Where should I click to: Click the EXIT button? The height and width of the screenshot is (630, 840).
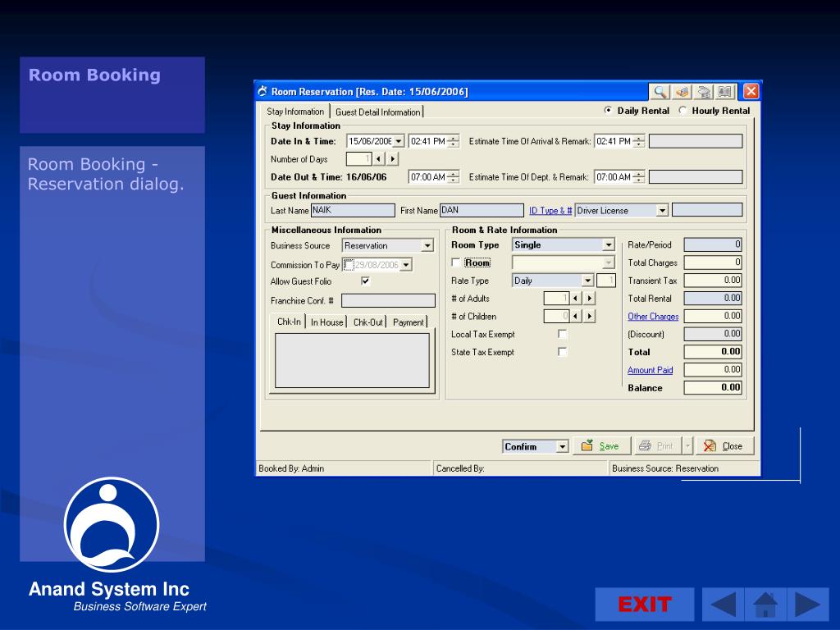click(x=645, y=605)
